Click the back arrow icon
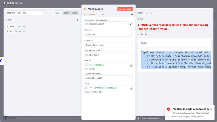 5,3
